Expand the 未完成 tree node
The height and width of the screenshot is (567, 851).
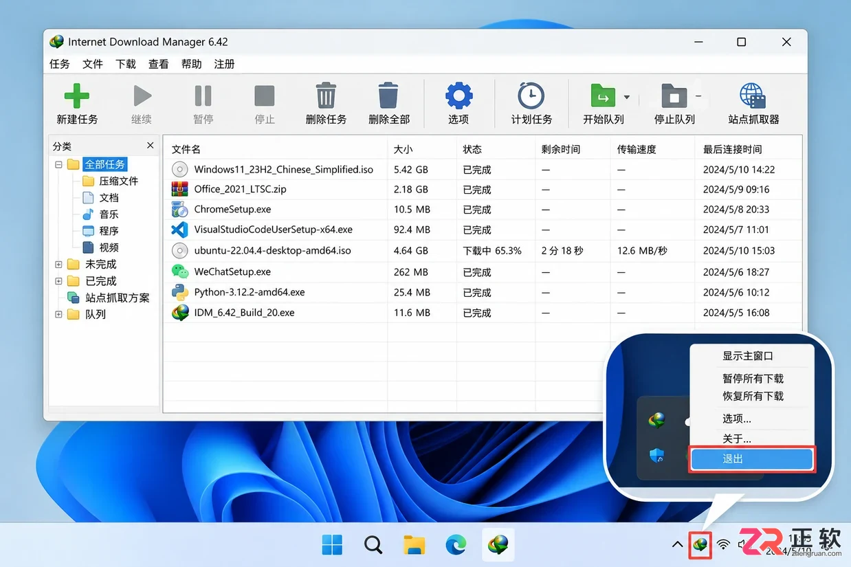(58, 264)
